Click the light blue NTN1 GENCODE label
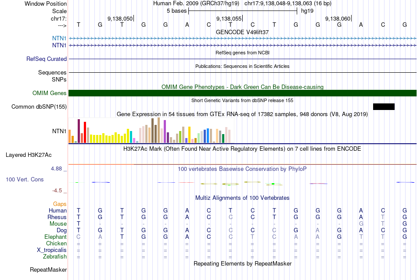Viewport: 417px width, 280px height. [x=59, y=39]
